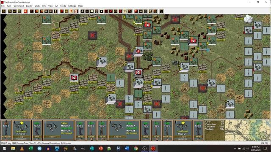Image resolution: width=271 pixels, height=152 pixels.
Task: Select the 2. Gp/2/1 squad card
Action: point(124,130)
